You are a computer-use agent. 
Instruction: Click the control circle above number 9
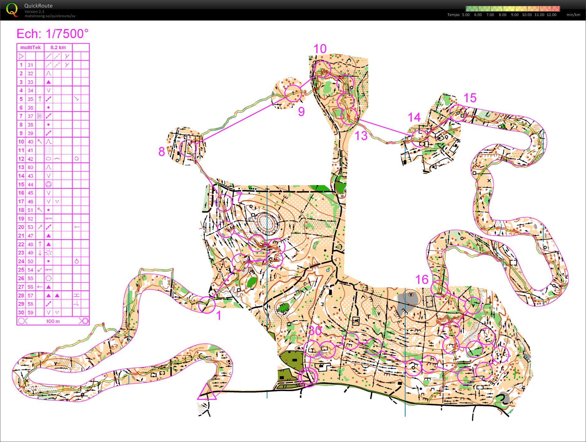pos(293,93)
